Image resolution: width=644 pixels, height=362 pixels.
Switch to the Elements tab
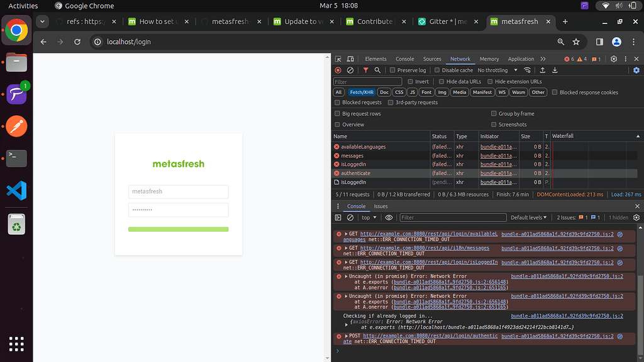(375, 59)
